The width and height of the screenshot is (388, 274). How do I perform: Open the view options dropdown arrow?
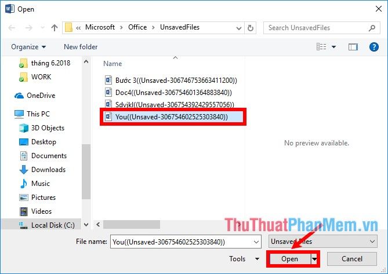coord(333,47)
